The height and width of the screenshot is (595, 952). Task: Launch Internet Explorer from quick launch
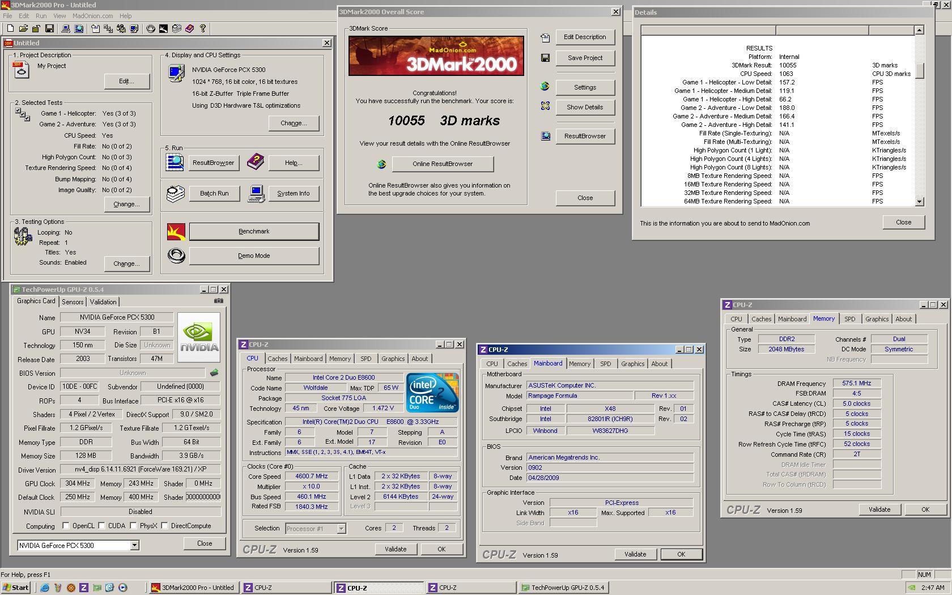click(x=45, y=588)
